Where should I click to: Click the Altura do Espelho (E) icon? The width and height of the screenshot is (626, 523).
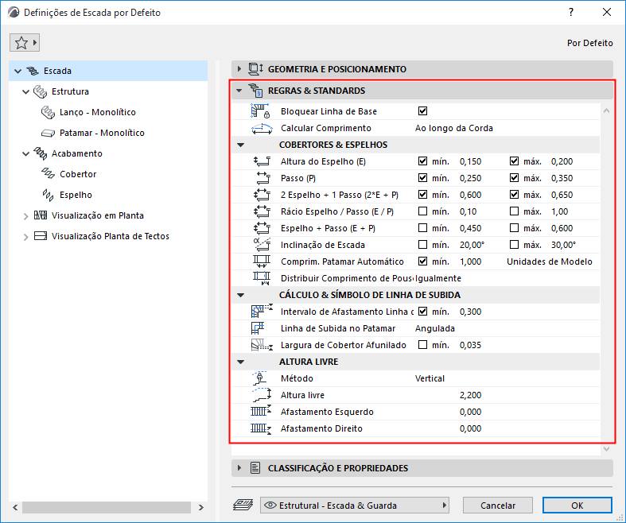(x=262, y=161)
